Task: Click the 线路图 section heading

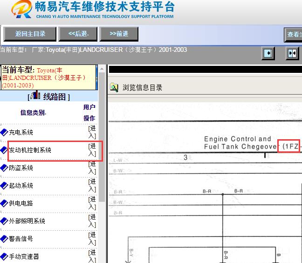Action: coord(55,97)
